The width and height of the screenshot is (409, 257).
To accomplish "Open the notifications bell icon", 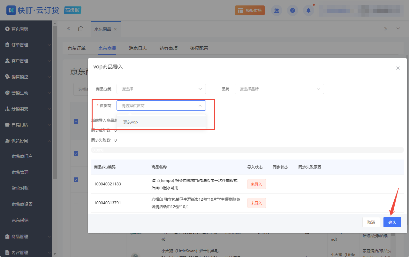I will point(308,11).
